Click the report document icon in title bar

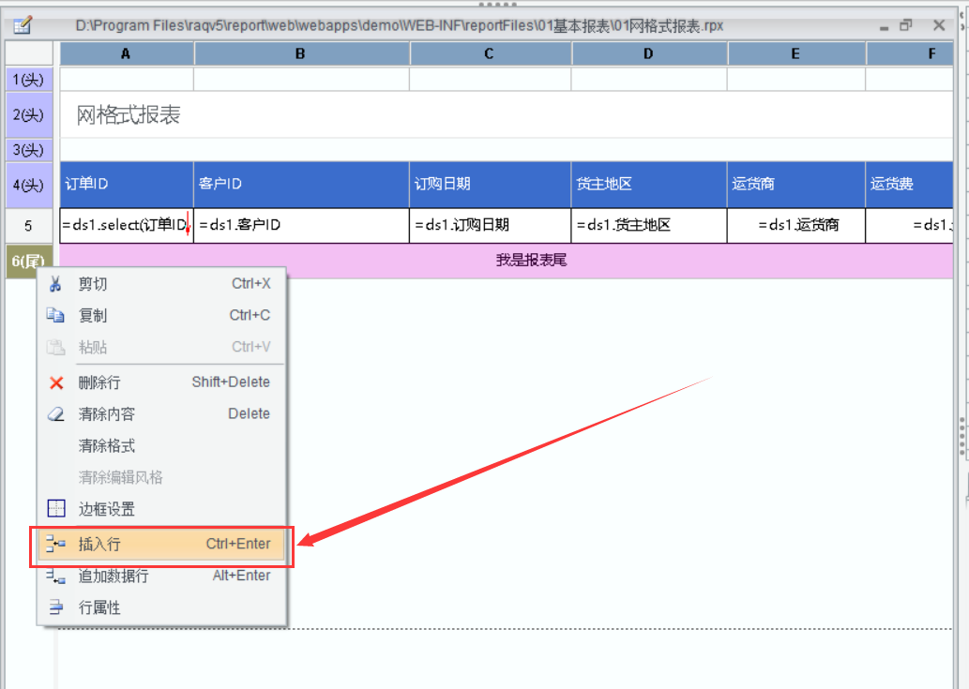(x=23, y=25)
